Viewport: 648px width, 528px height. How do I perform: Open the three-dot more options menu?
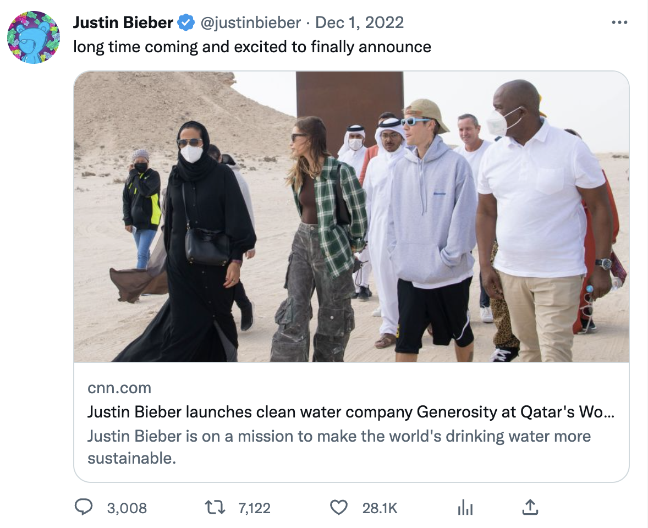[619, 23]
